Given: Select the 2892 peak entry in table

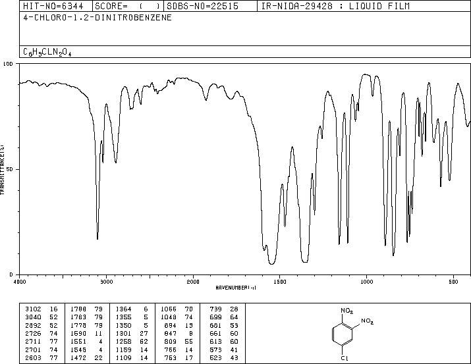Looking at the screenshot, I should [x=42, y=325].
